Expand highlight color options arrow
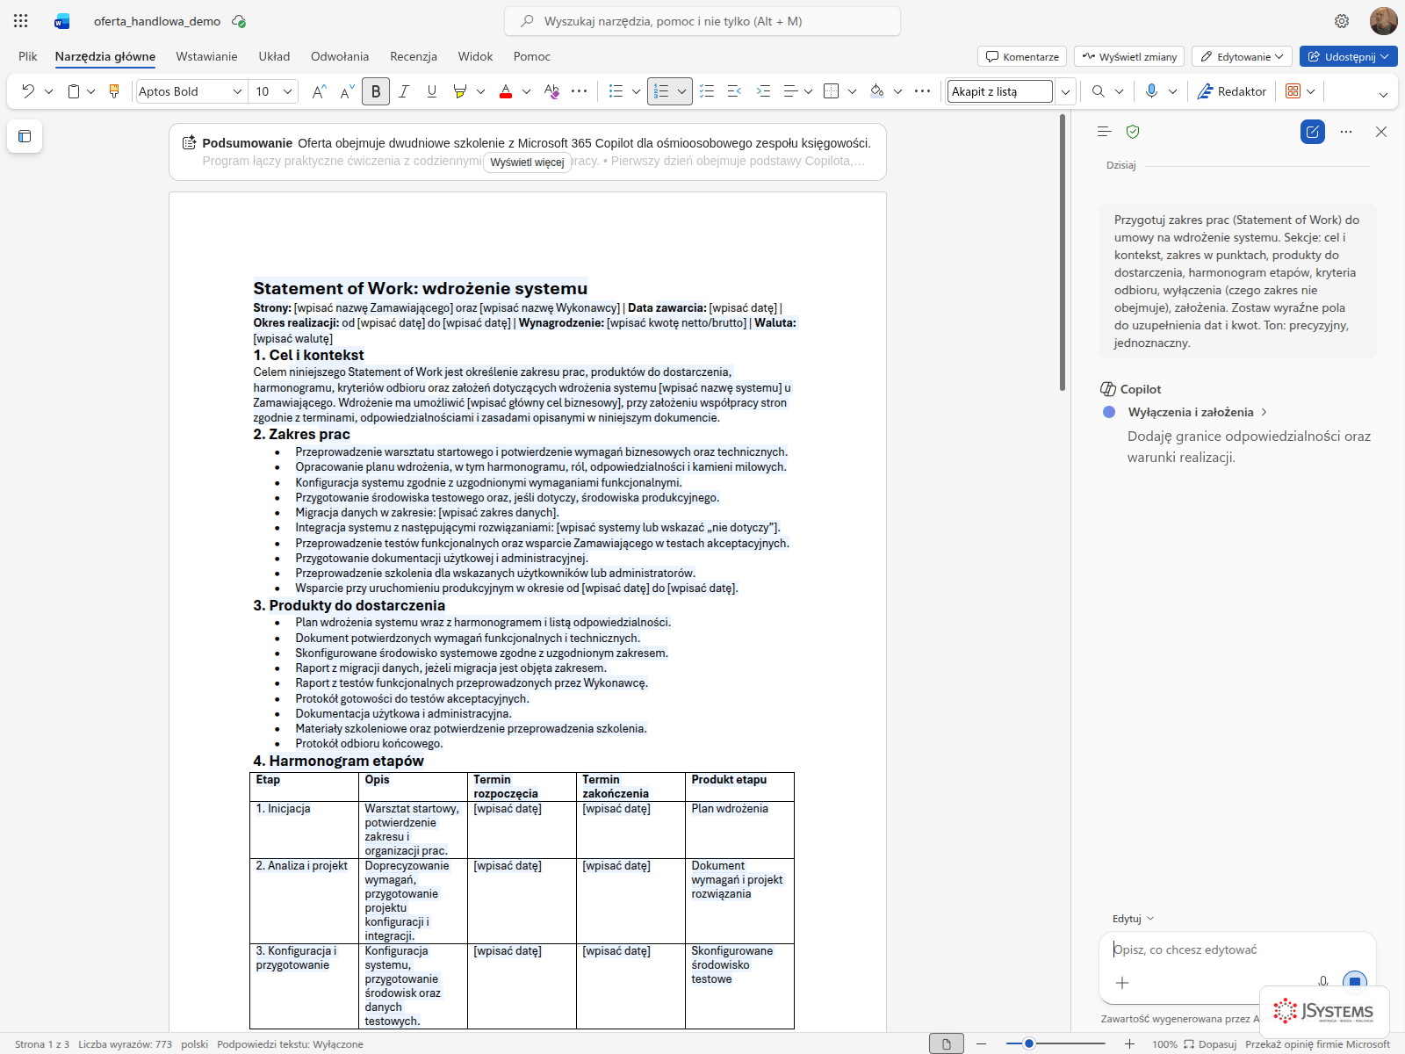The height and width of the screenshot is (1054, 1405). click(480, 91)
